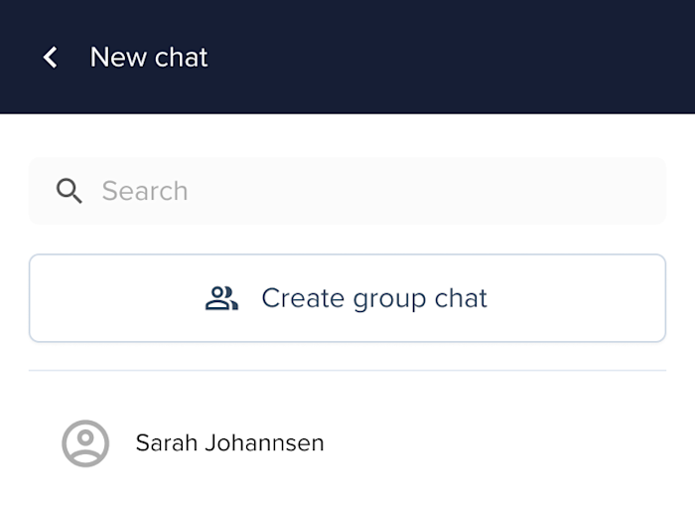Select the Search placeholder text
695x515 pixels.
click(x=145, y=191)
